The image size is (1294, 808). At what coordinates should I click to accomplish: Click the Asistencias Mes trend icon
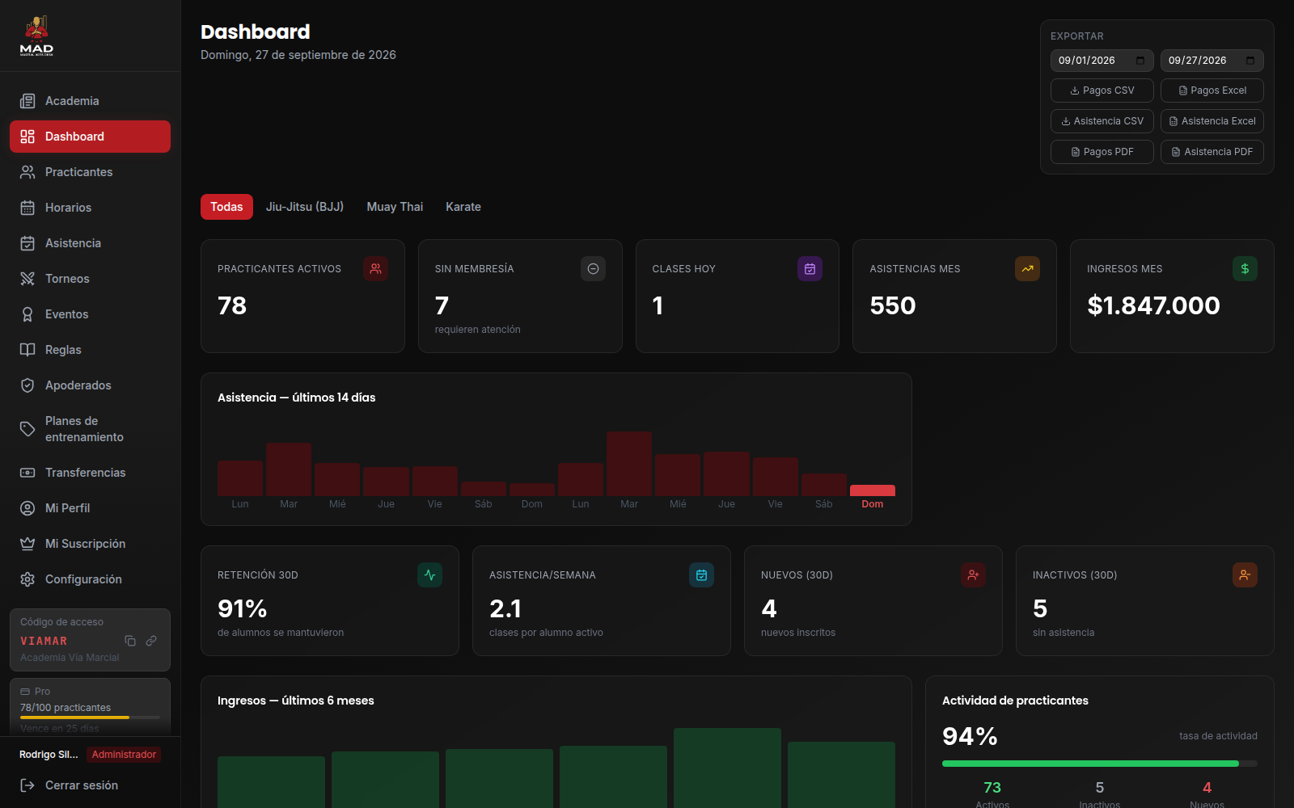coord(1027,269)
